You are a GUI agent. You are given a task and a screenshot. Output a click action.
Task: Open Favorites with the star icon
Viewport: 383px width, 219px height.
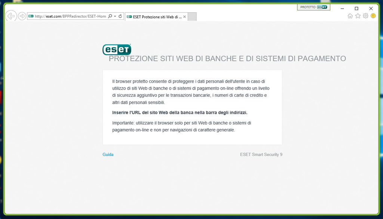pyautogui.click(x=358, y=16)
